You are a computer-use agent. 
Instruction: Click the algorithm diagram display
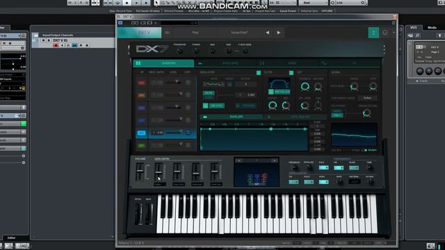click(257, 175)
